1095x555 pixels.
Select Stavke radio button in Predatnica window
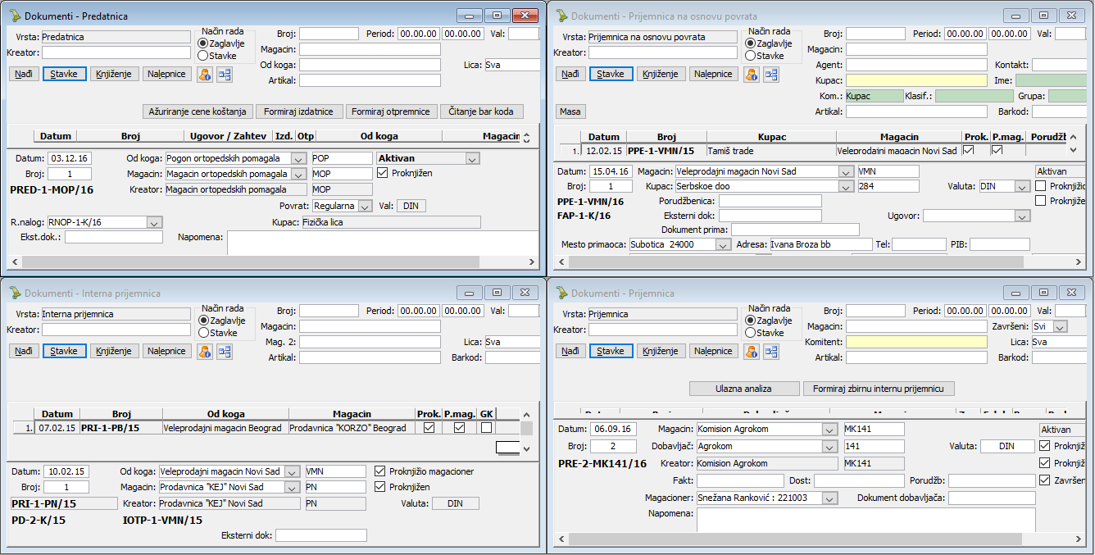coord(202,55)
